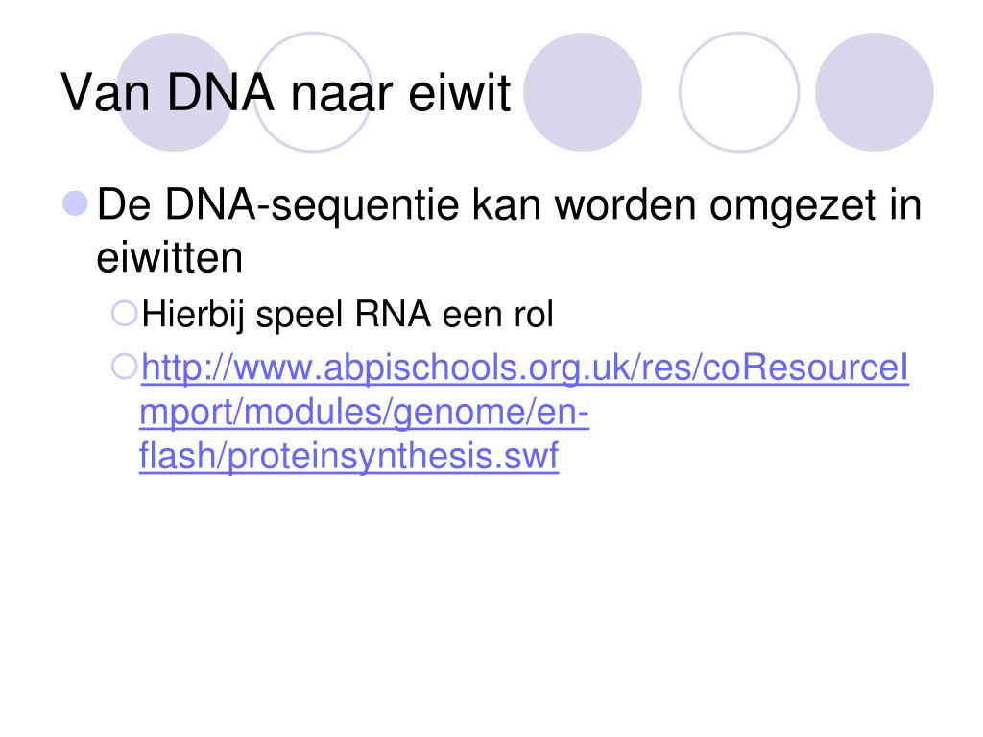The width and height of the screenshot is (983, 737).
Task: Click the link line ending with "genome/en-"
Action: pos(364,413)
